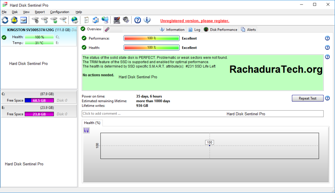This screenshot has width=335, height=193.
Task: Click the disk with magnifying glass icon
Action: click(63, 20)
